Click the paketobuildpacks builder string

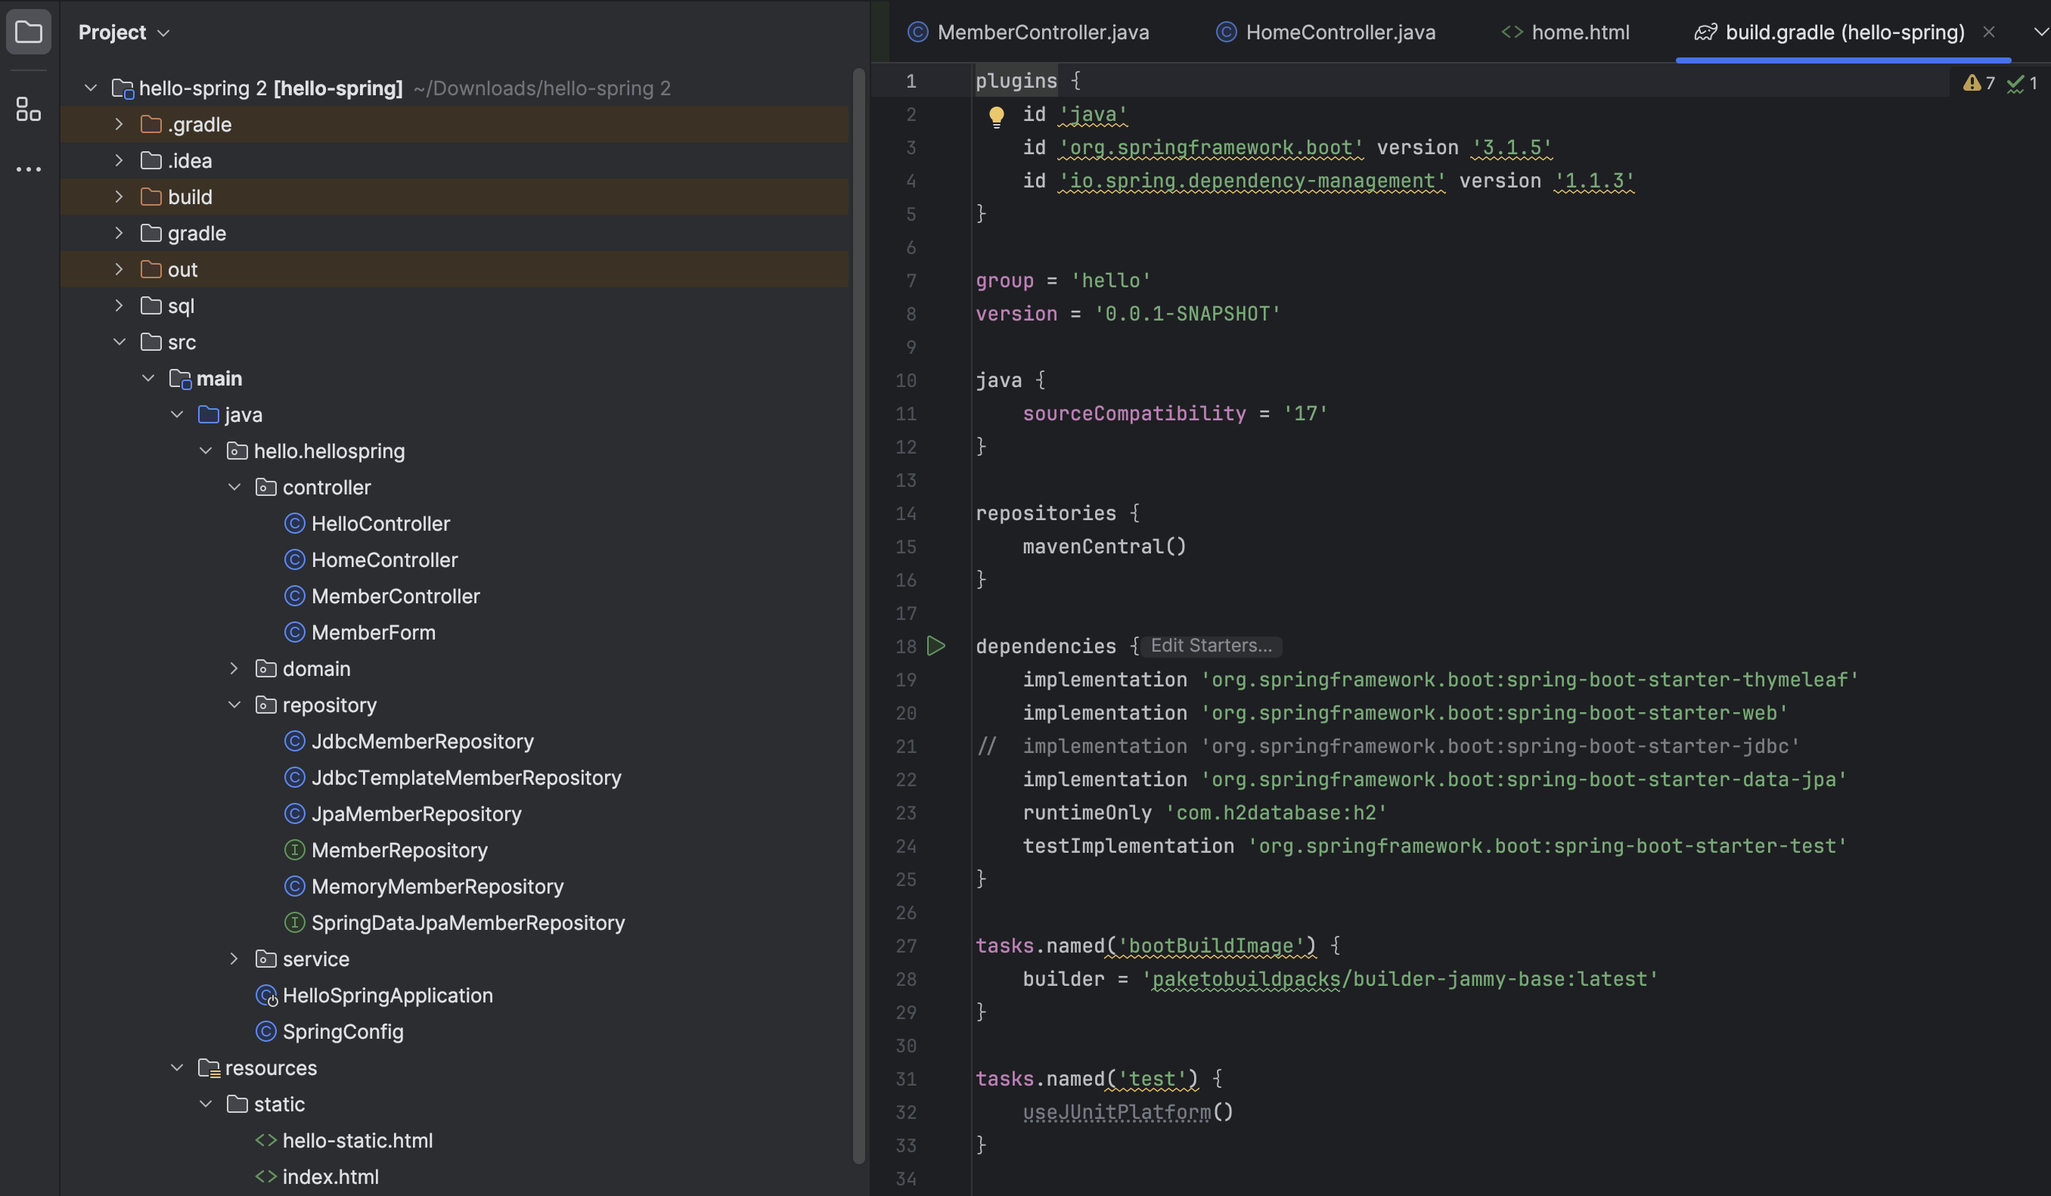point(1400,979)
